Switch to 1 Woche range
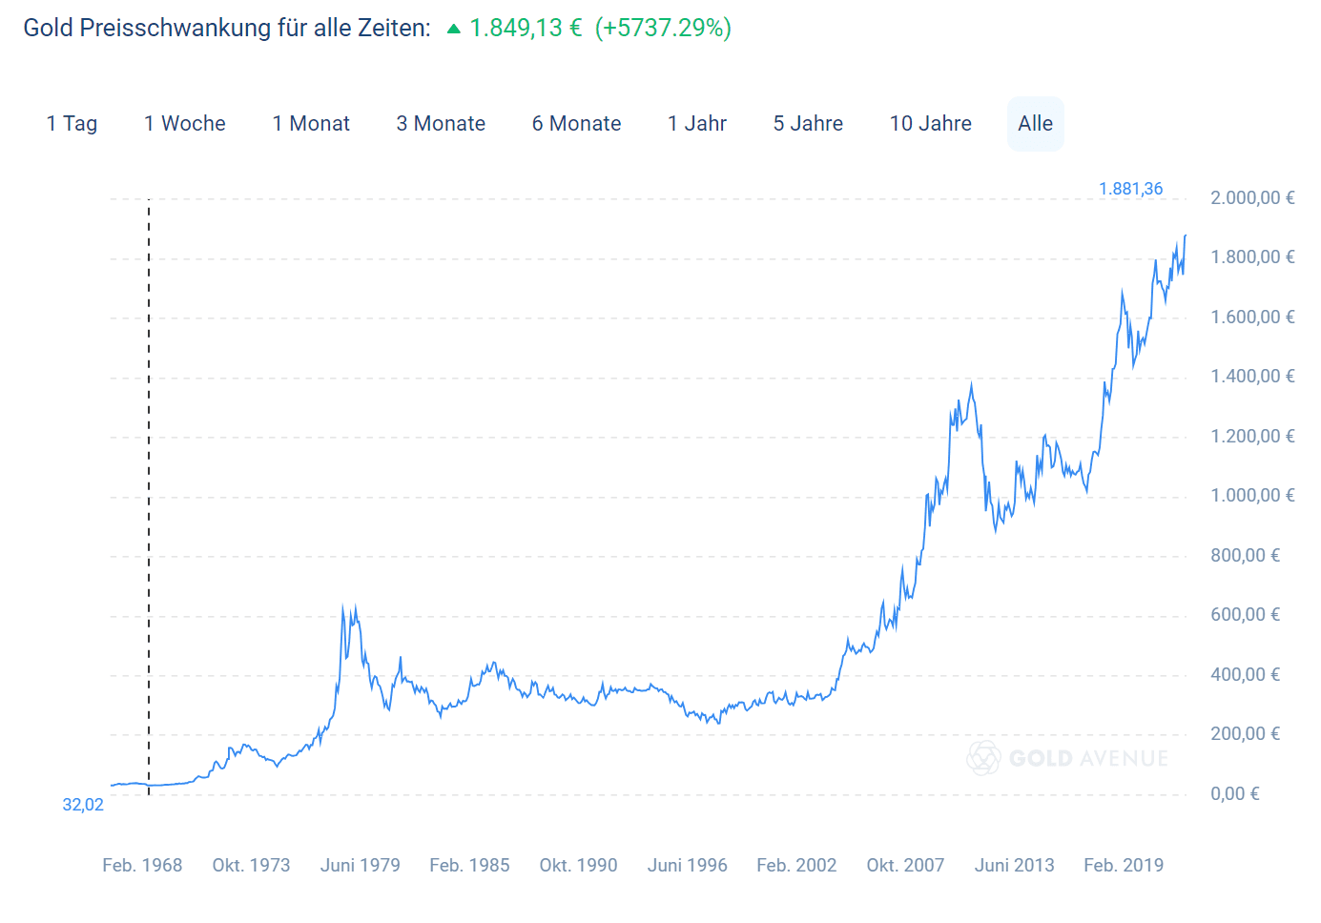The image size is (1321, 923). coord(185,124)
